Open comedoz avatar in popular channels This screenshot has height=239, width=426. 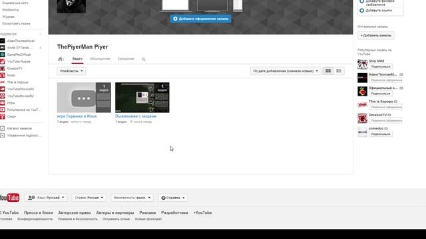coord(362,132)
